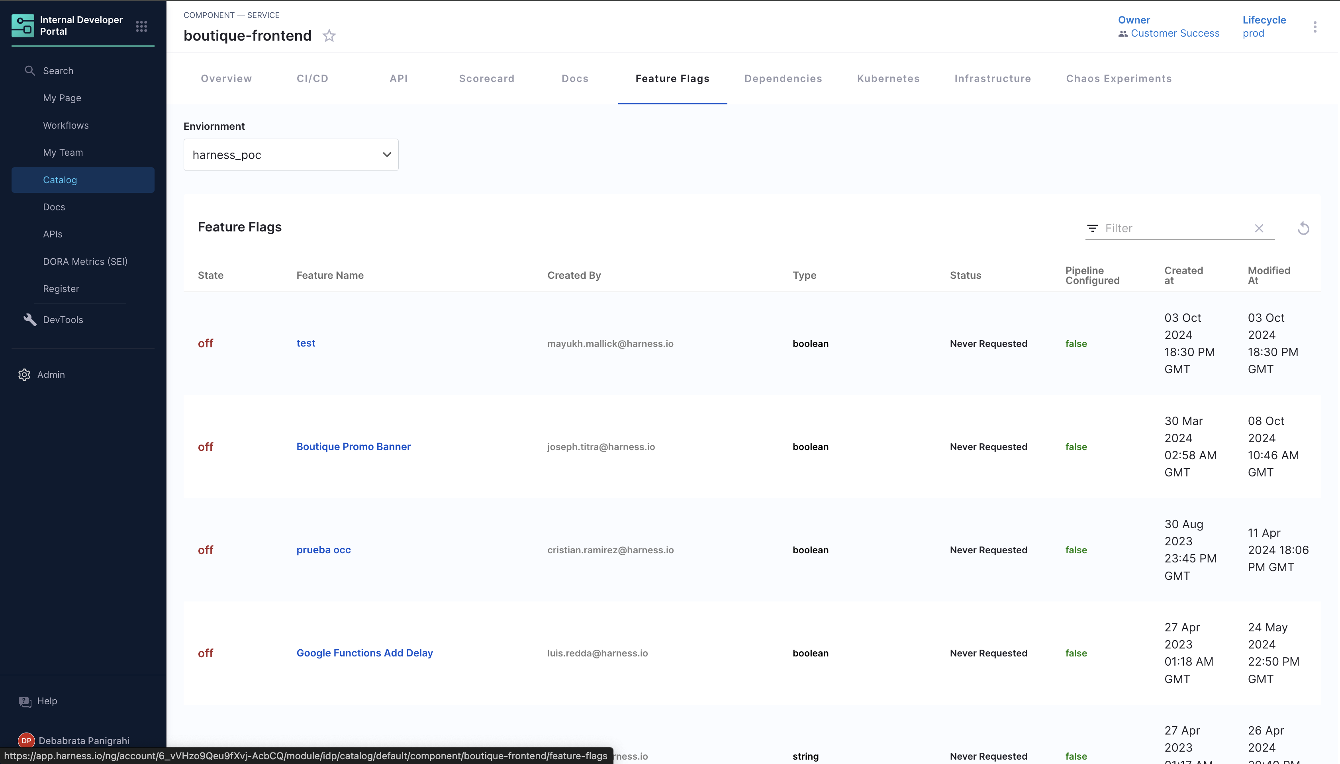Open the Boutique Promo Banner flag link
Viewport: 1340px width, 764px height.
(353, 447)
